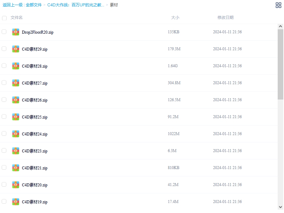Open file Drop2FloorR20.zip
The image size is (284, 213).
pos(38,32)
